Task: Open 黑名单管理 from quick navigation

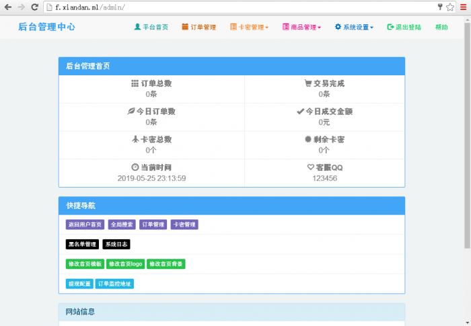Action: (x=82, y=245)
